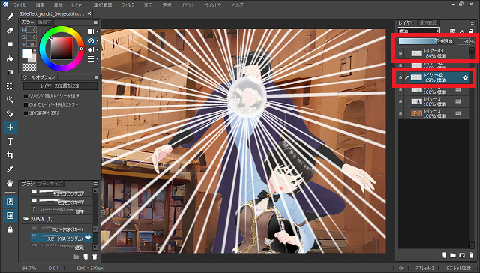Select the Text tool
Viewport: 480px width, 273px height.
10,142
